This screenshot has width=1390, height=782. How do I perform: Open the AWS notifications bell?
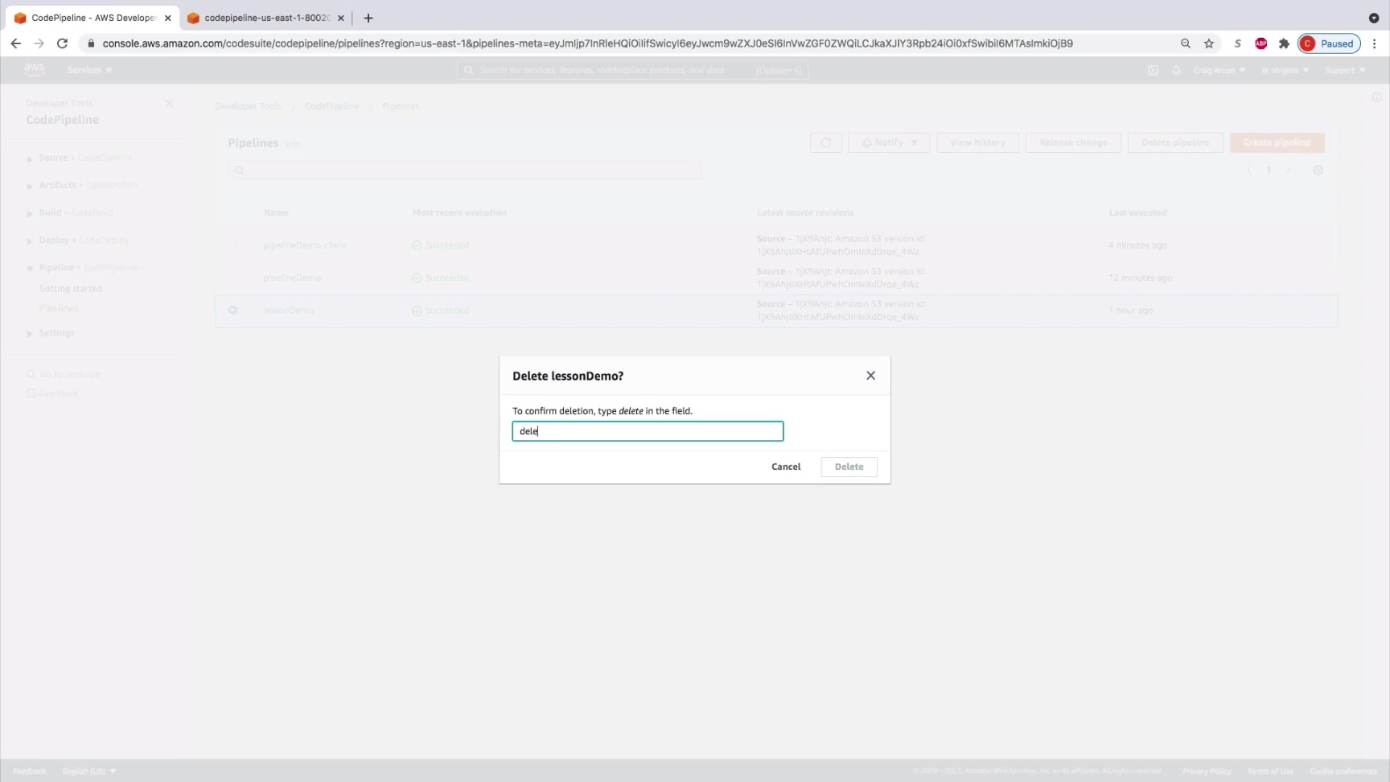click(x=1176, y=70)
